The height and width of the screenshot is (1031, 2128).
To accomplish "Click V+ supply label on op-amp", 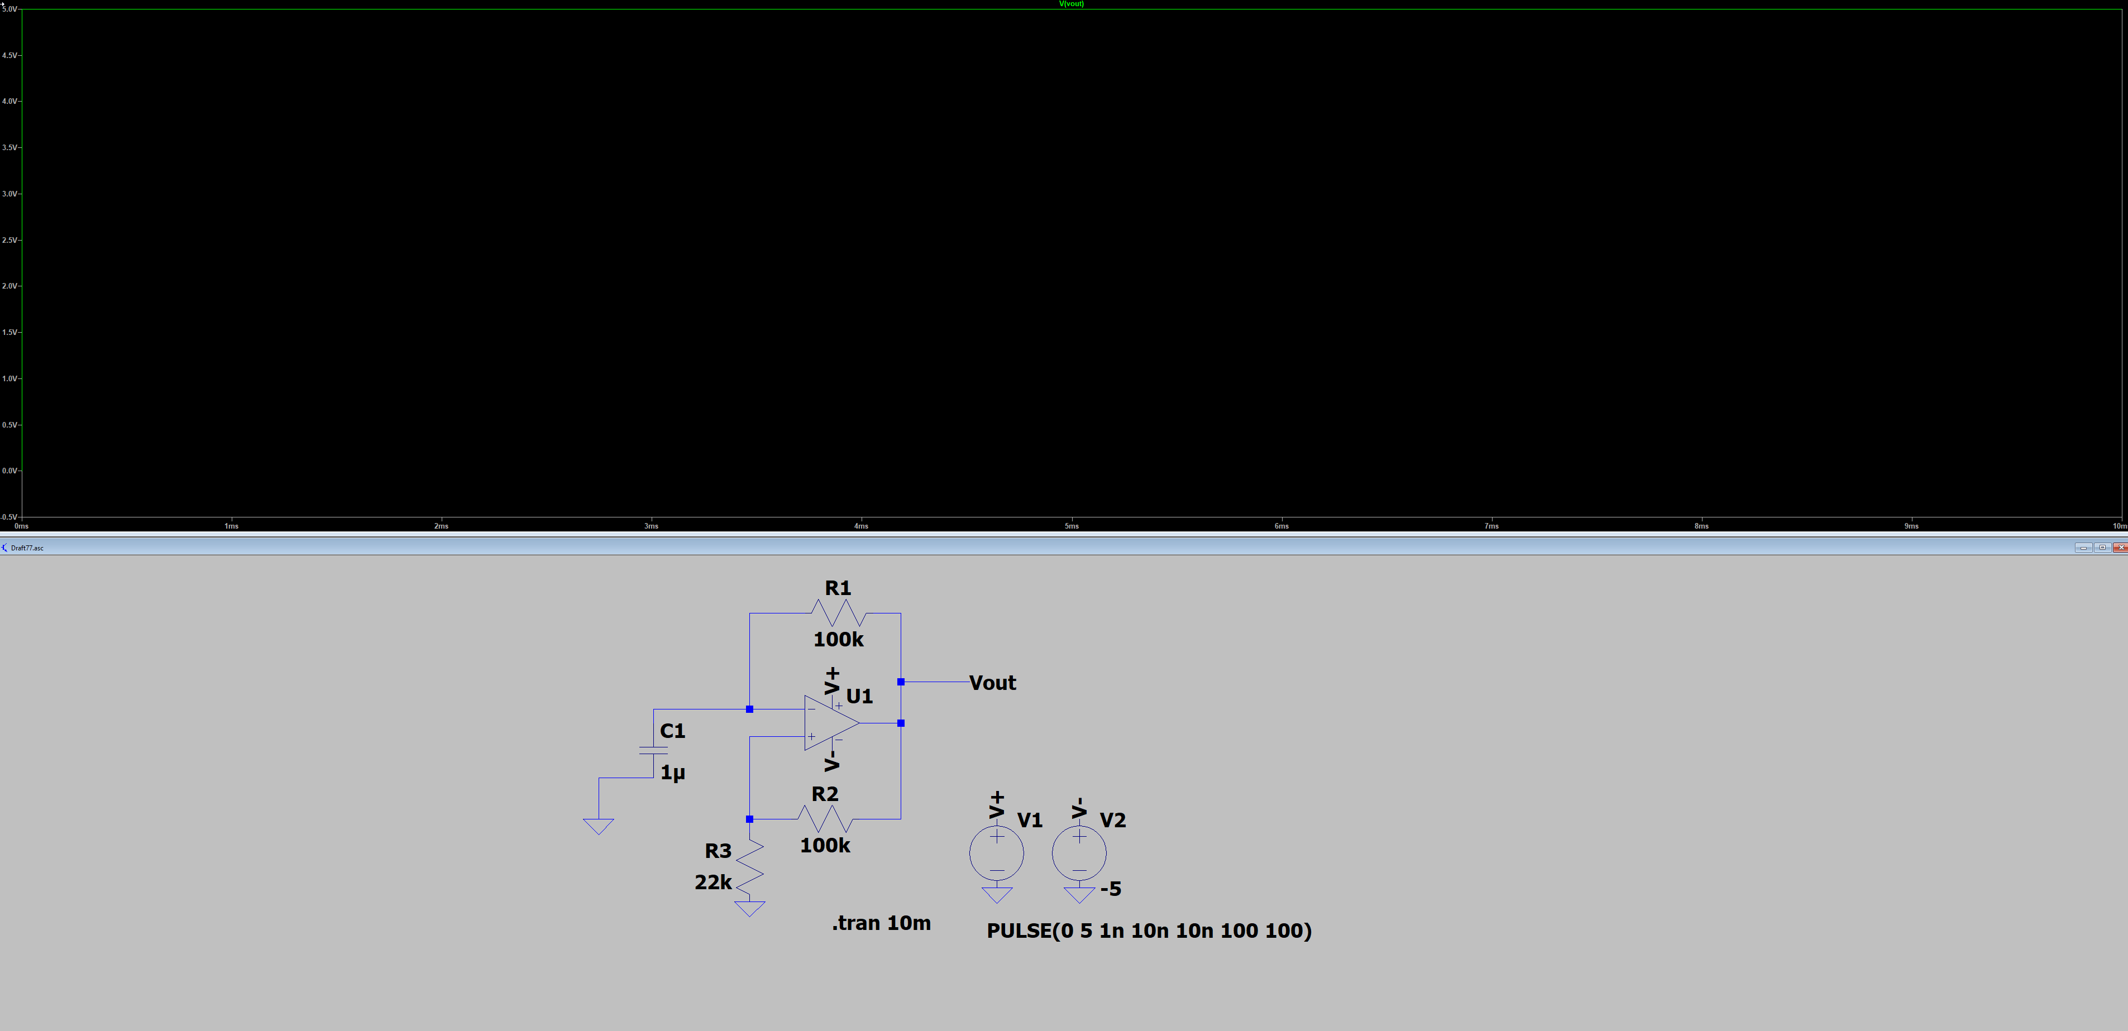I will 832,680.
